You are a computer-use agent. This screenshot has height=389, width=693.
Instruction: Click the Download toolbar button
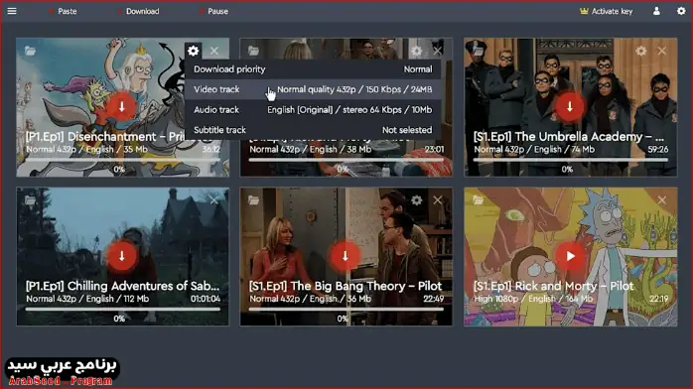pos(138,11)
